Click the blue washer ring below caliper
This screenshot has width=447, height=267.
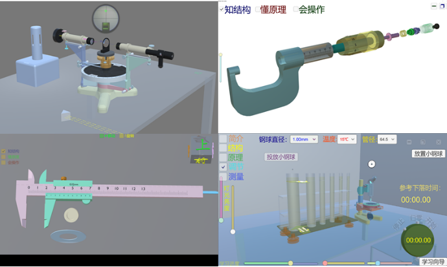(x=67, y=235)
